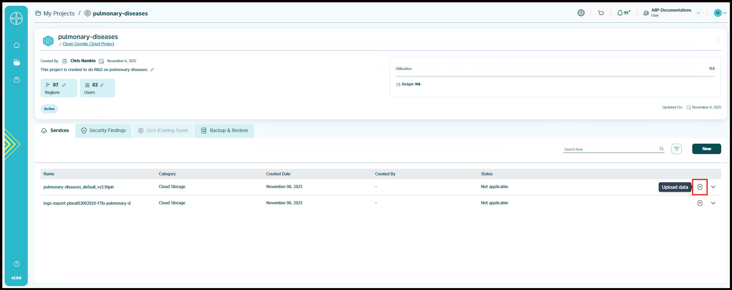Click the Bayer logo in sidebar
The width and height of the screenshot is (732, 290).
coord(16,18)
